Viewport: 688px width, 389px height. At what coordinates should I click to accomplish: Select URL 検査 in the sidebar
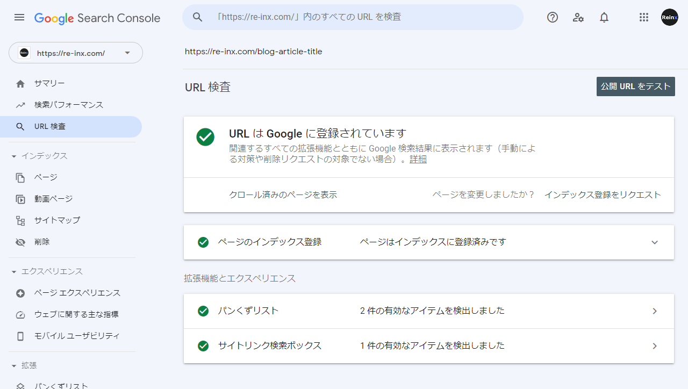coord(71,127)
